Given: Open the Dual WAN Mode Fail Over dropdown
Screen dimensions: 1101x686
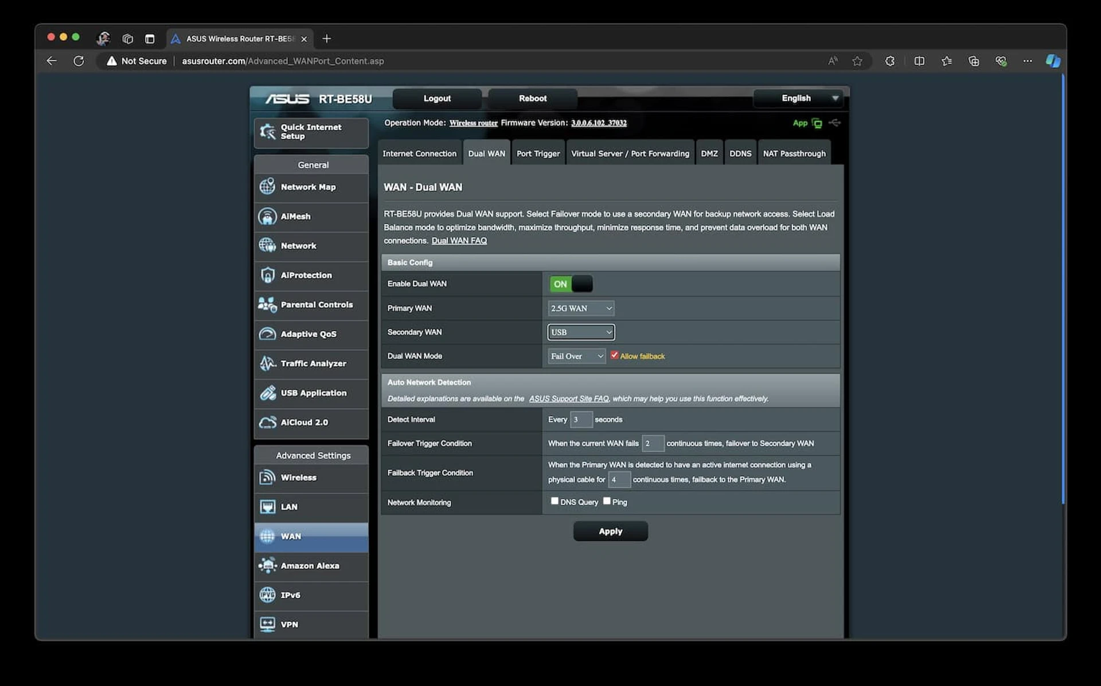Looking at the screenshot, I should click(x=576, y=356).
